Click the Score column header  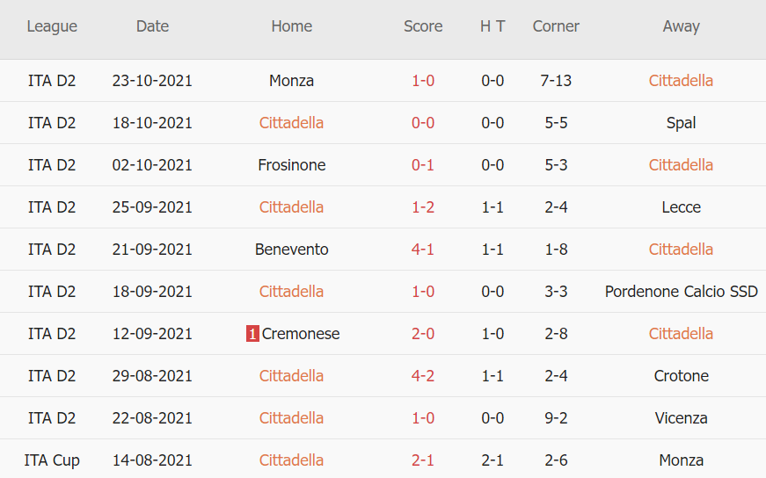423,26
